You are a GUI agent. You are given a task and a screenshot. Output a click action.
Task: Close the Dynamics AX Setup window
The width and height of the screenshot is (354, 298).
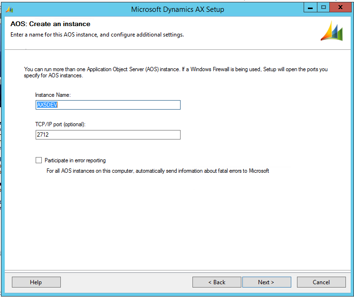coord(342,8)
